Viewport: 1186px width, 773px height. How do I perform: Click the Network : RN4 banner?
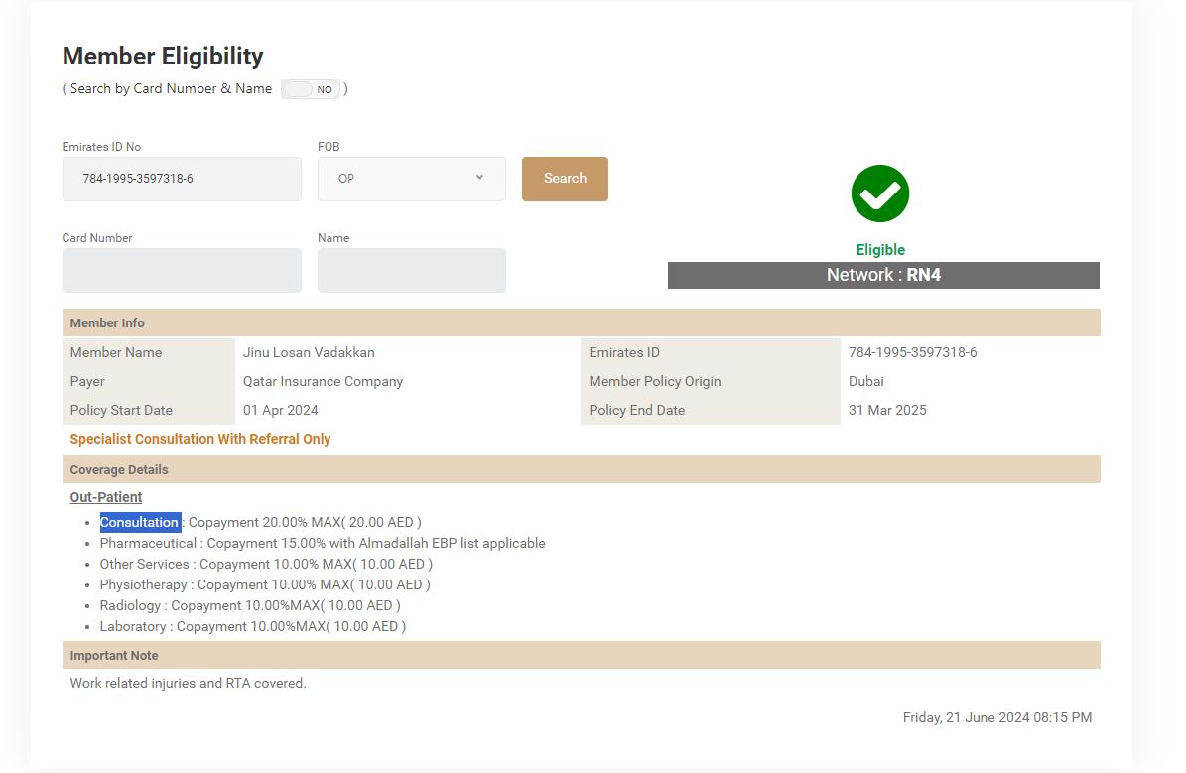coord(882,275)
